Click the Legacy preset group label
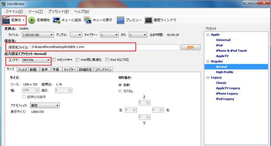 click(216, 77)
